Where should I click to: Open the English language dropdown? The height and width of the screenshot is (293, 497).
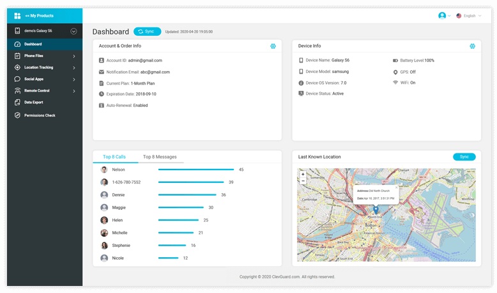(x=469, y=16)
